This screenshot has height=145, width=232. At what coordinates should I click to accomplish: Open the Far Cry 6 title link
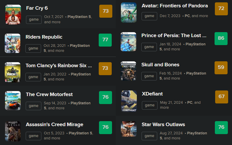[37, 8]
